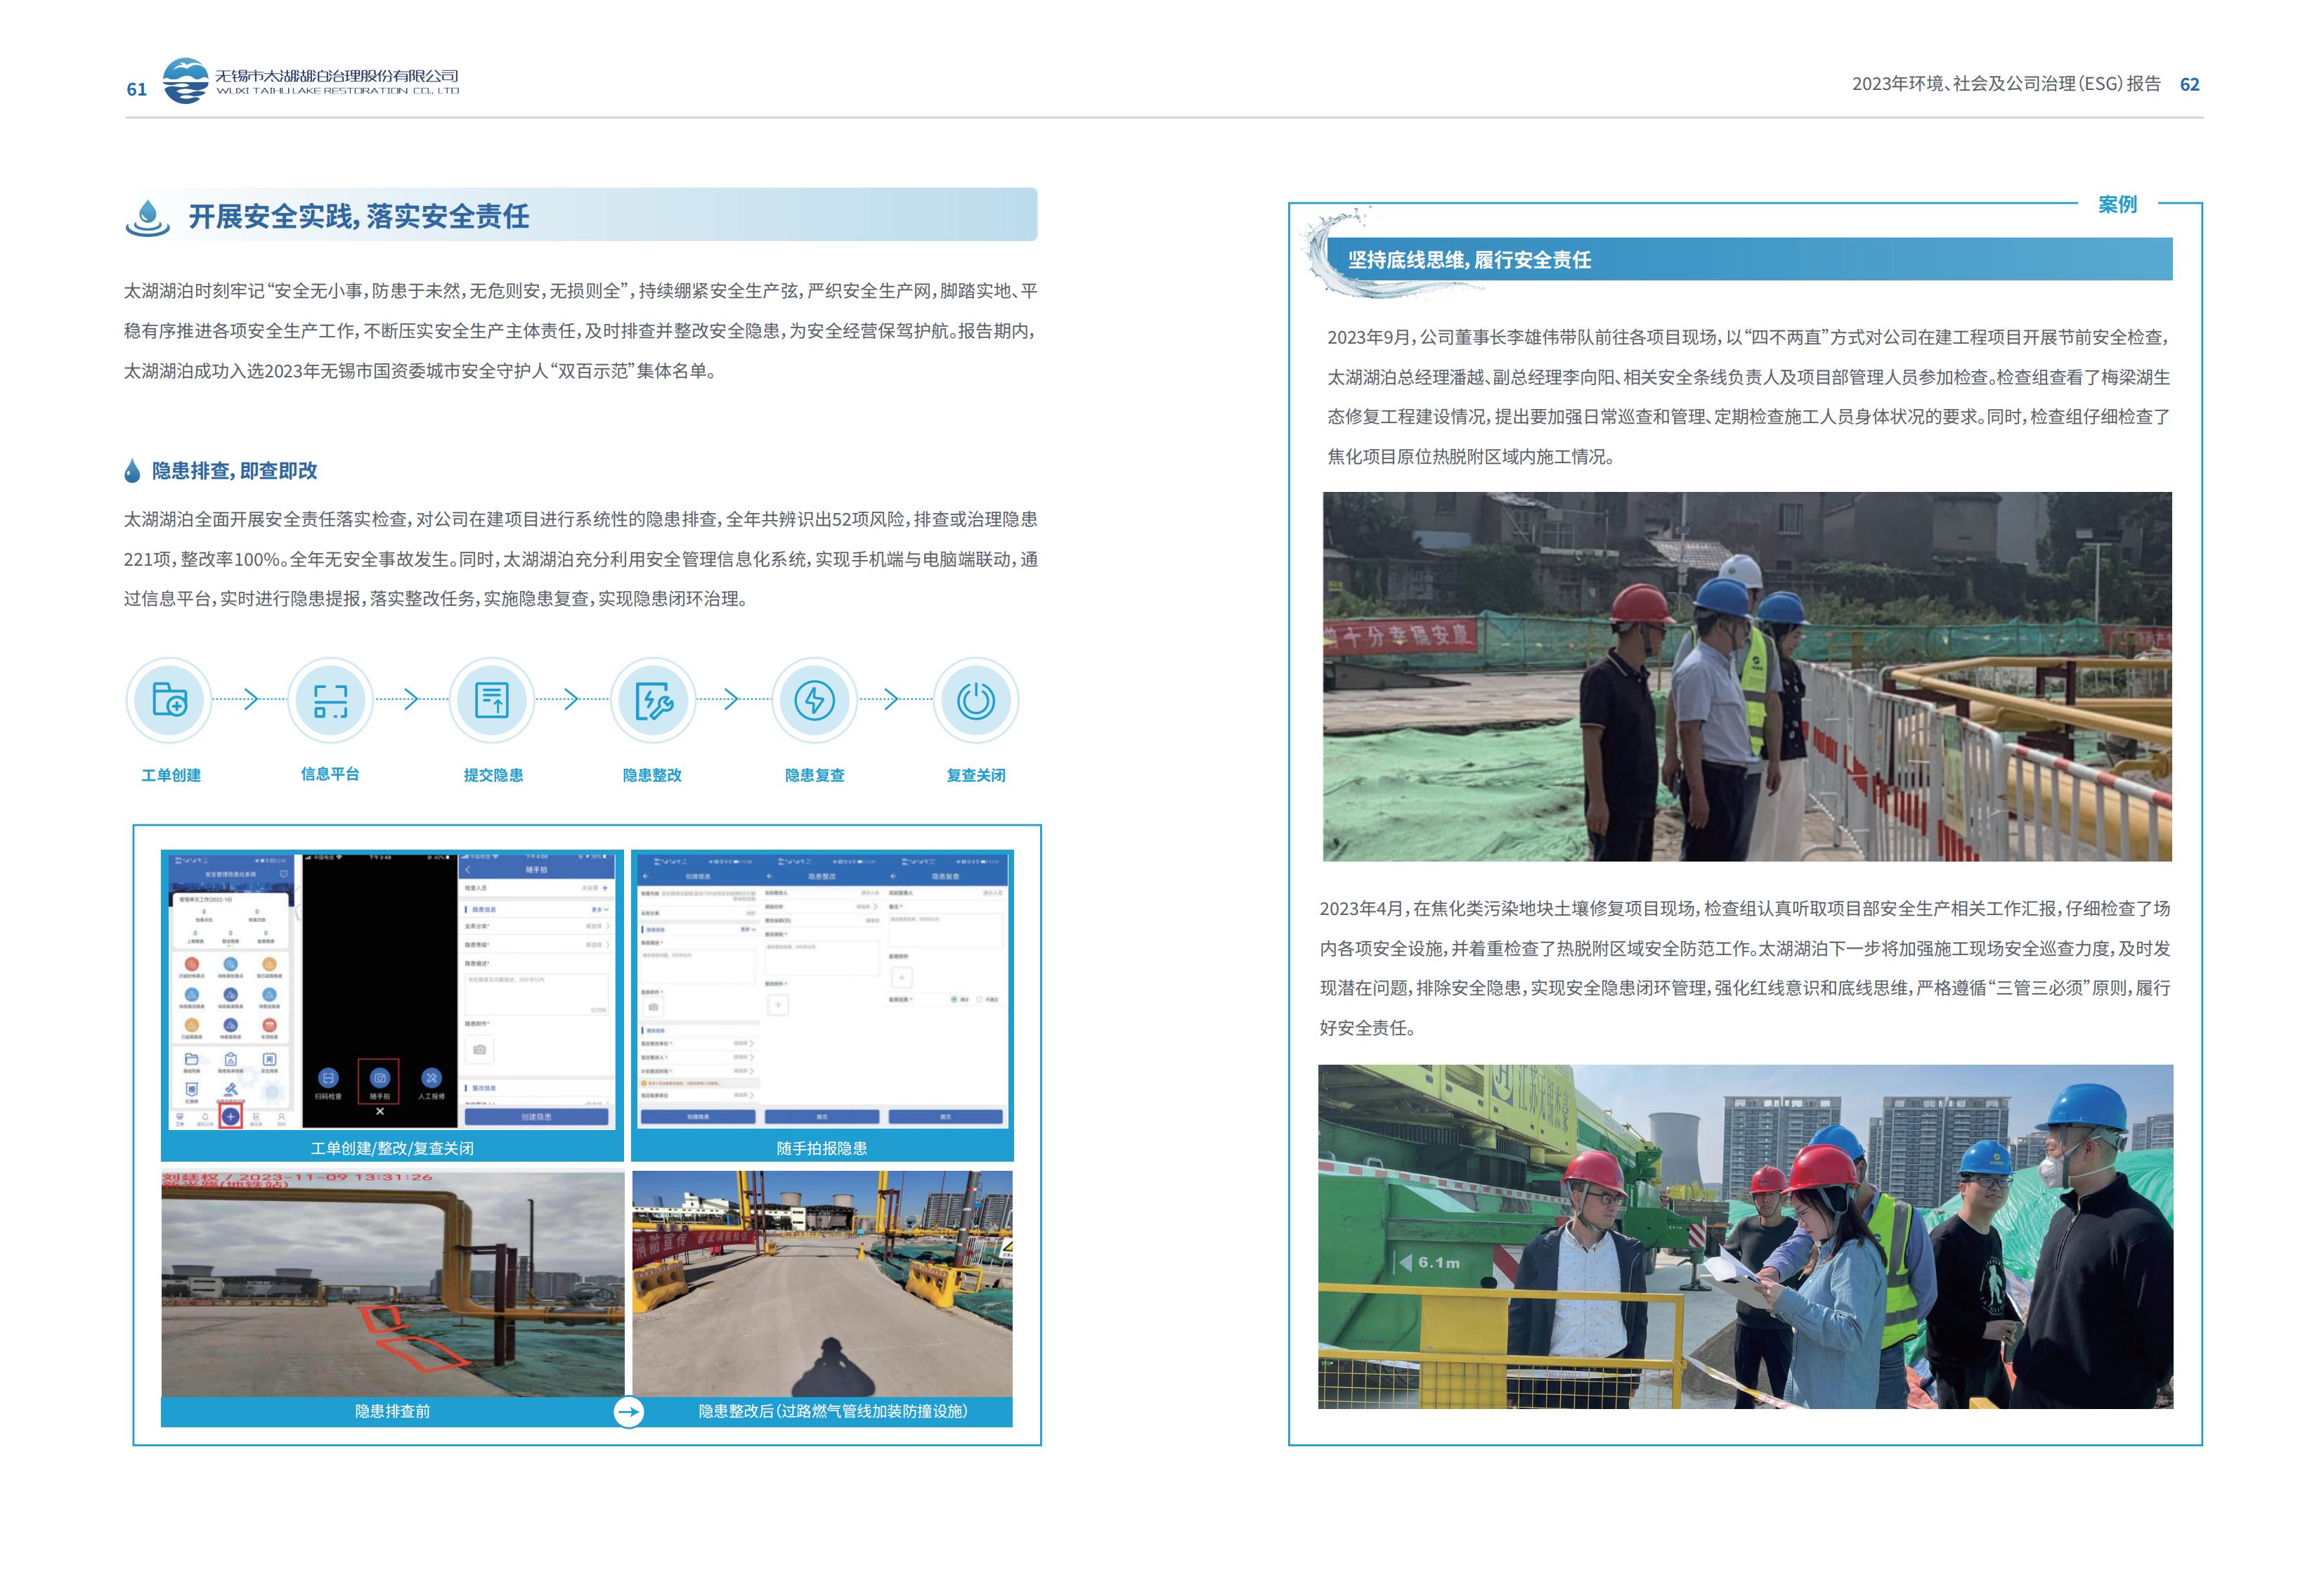Click the 复查关闭 power icon
This screenshot has width=2324, height=1577.
tap(976, 700)
